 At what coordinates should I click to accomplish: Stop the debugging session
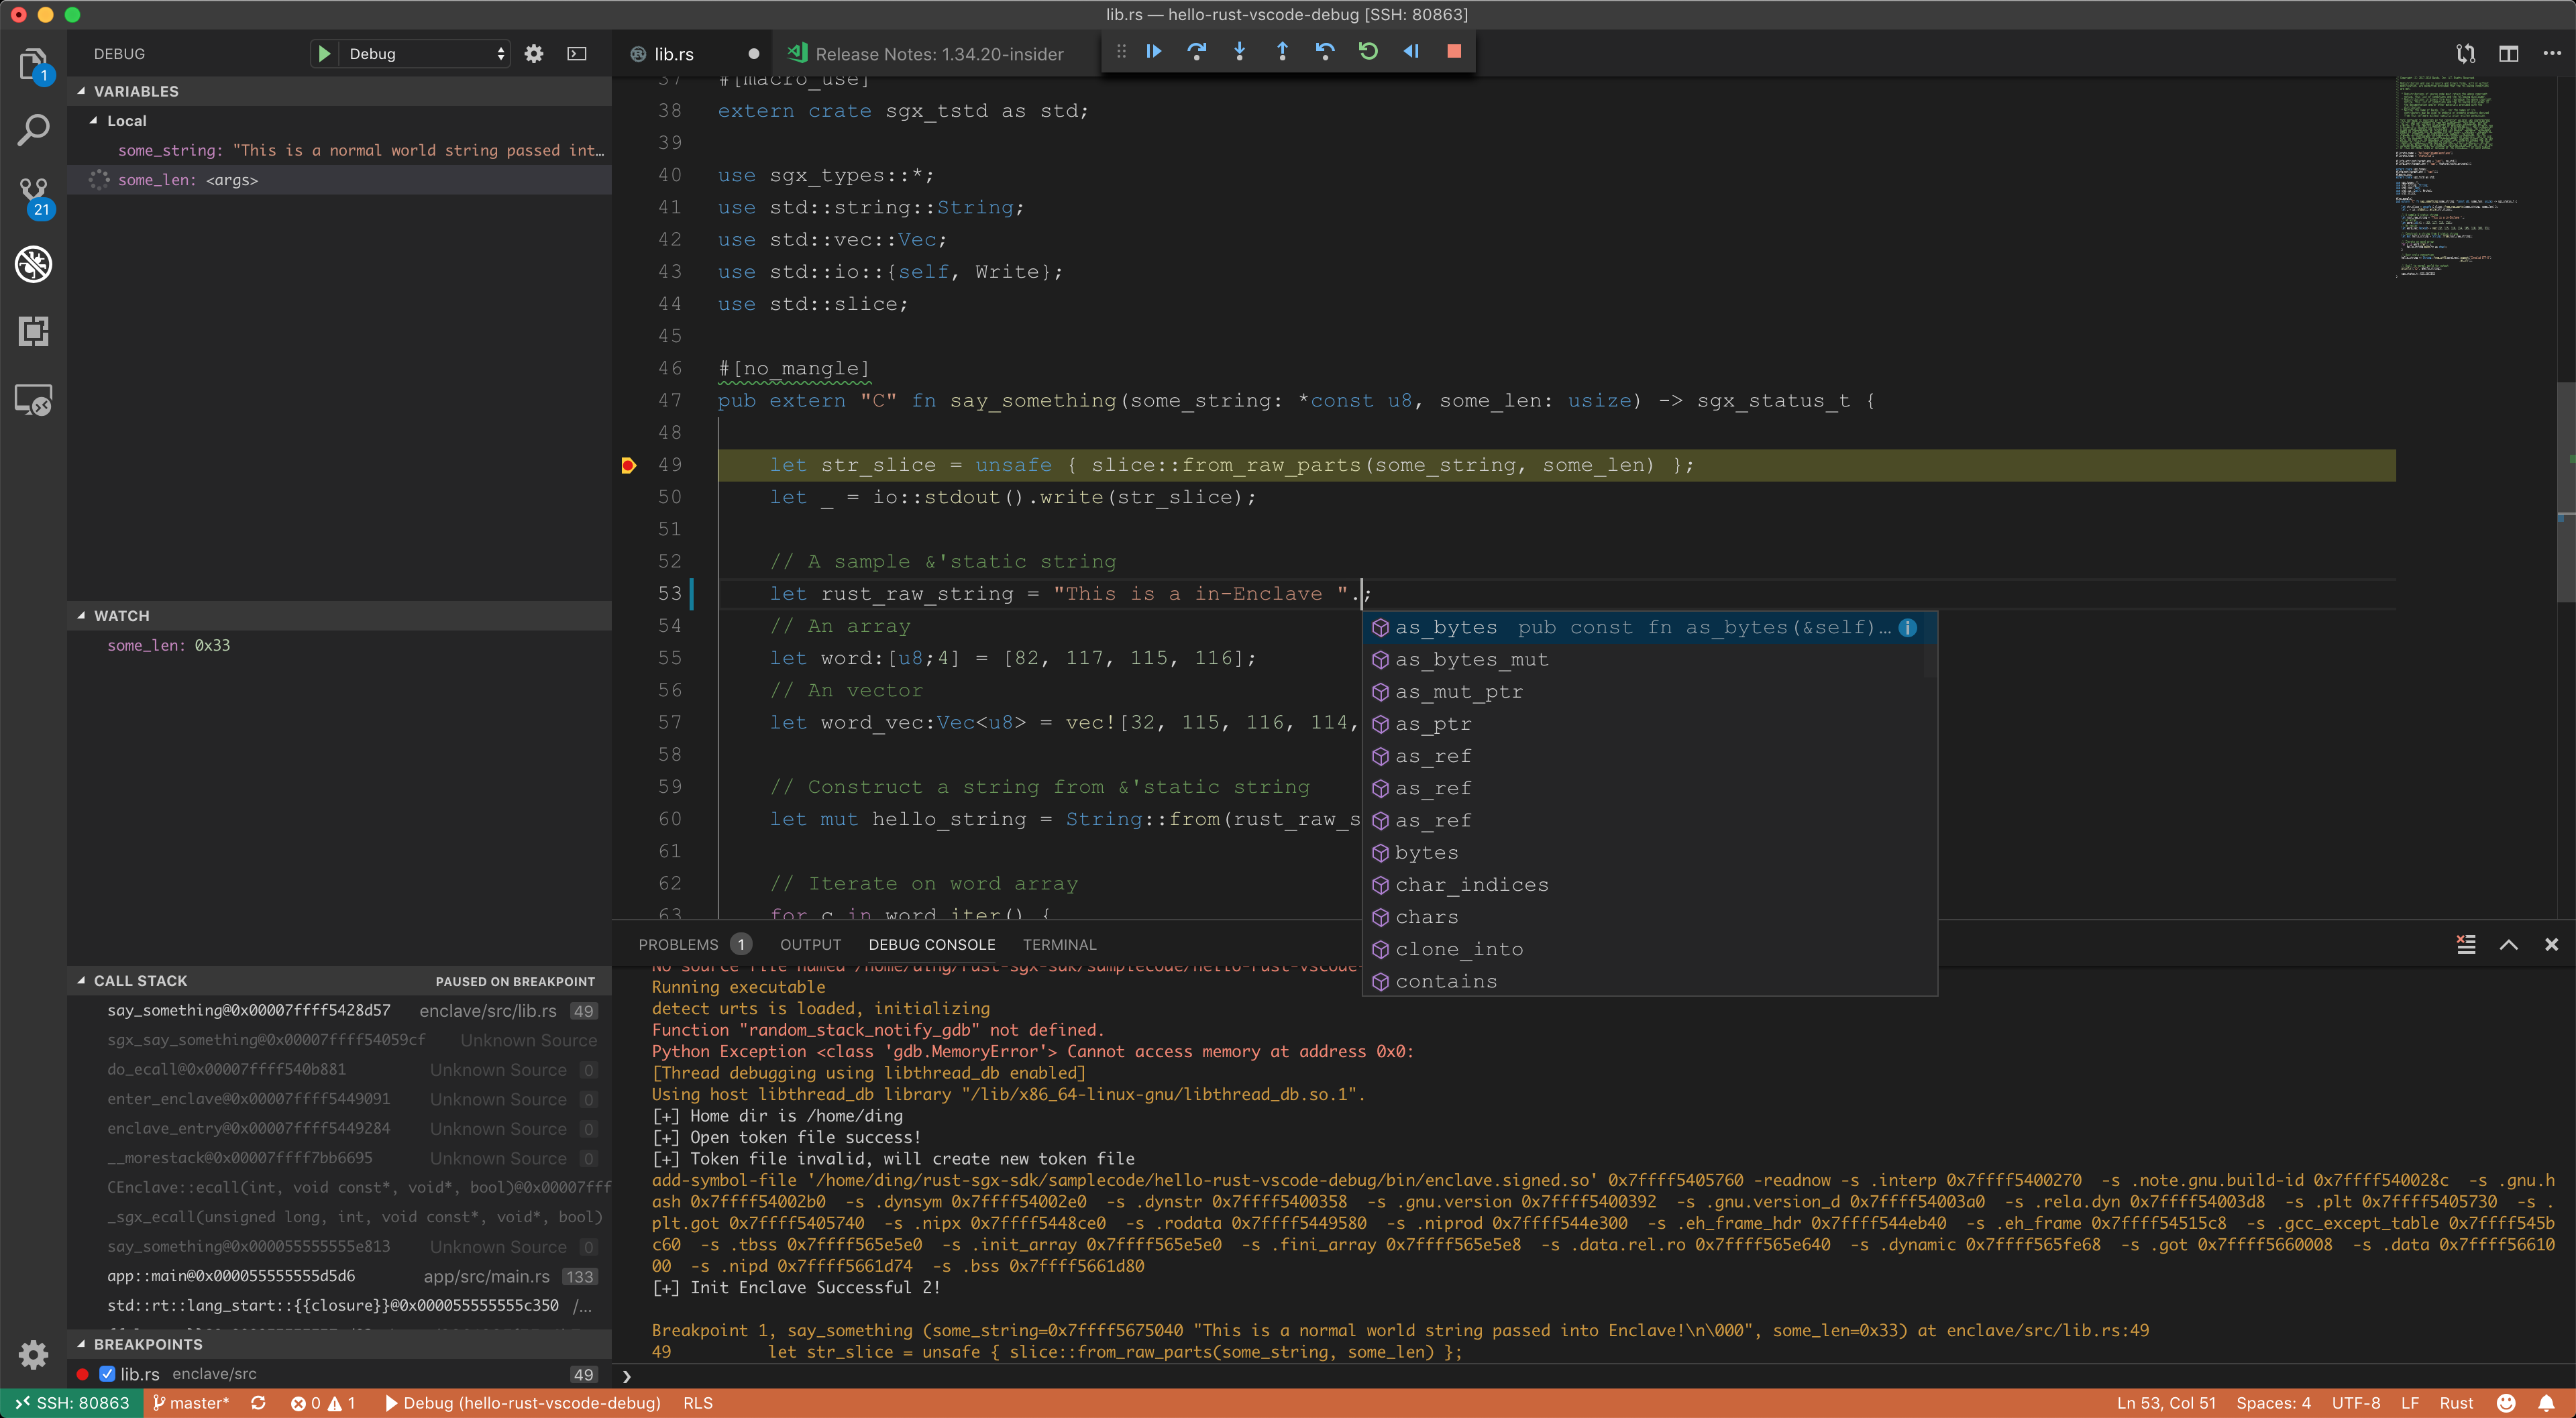coord(1454,52)
